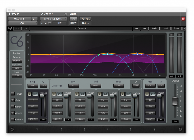Select the orange band marker on graph
The image size is (194, 140).
(49, 54)
